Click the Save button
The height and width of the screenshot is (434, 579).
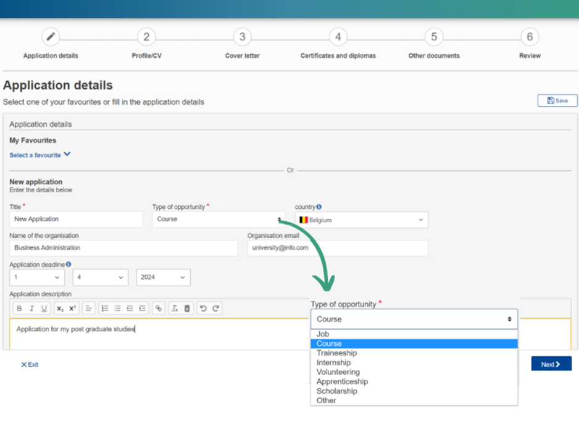point(557,100)
